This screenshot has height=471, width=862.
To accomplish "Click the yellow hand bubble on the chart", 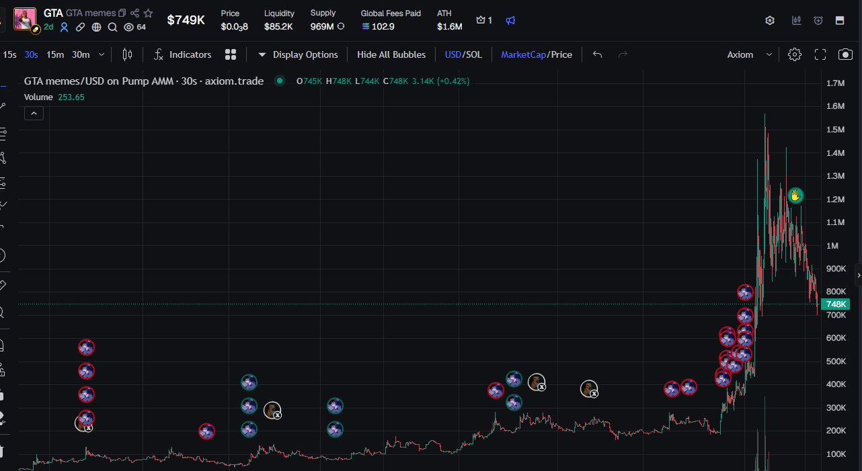I will pos(795,196).
